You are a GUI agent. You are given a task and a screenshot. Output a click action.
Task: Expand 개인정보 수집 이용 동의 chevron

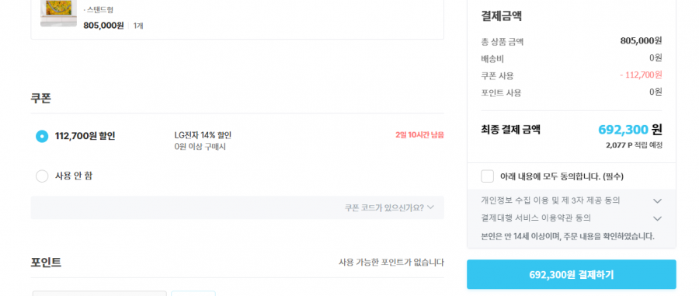(x=657, y=201)
